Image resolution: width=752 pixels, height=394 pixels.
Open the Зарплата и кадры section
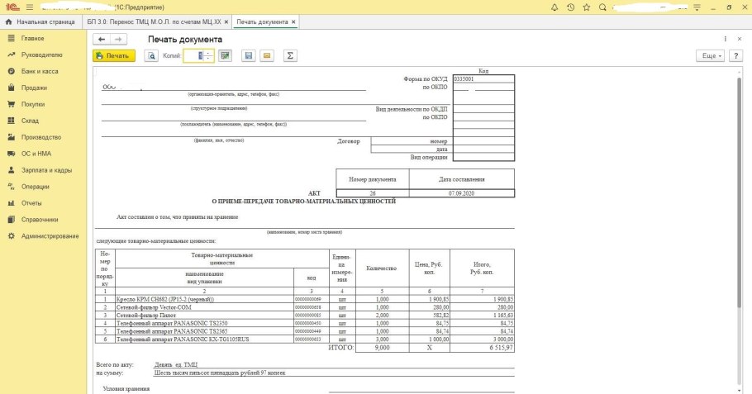coord(45,170)
